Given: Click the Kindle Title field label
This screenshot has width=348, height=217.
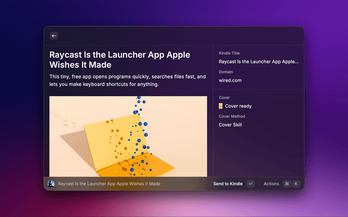Looking at the screenshot, I should (x=229, y=53).
